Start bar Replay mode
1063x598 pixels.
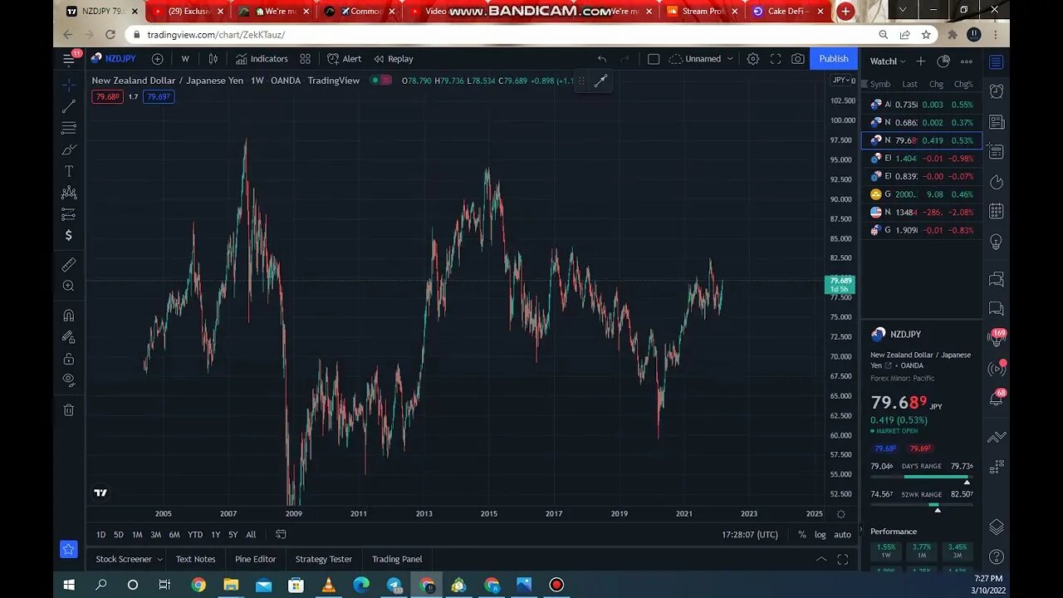[394, 59]
